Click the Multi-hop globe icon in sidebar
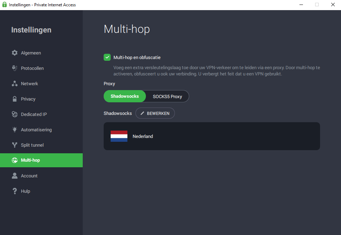 point(15,161)
